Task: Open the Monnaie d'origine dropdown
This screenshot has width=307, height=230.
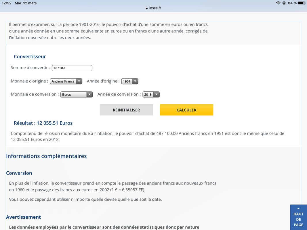Action: 66,81
